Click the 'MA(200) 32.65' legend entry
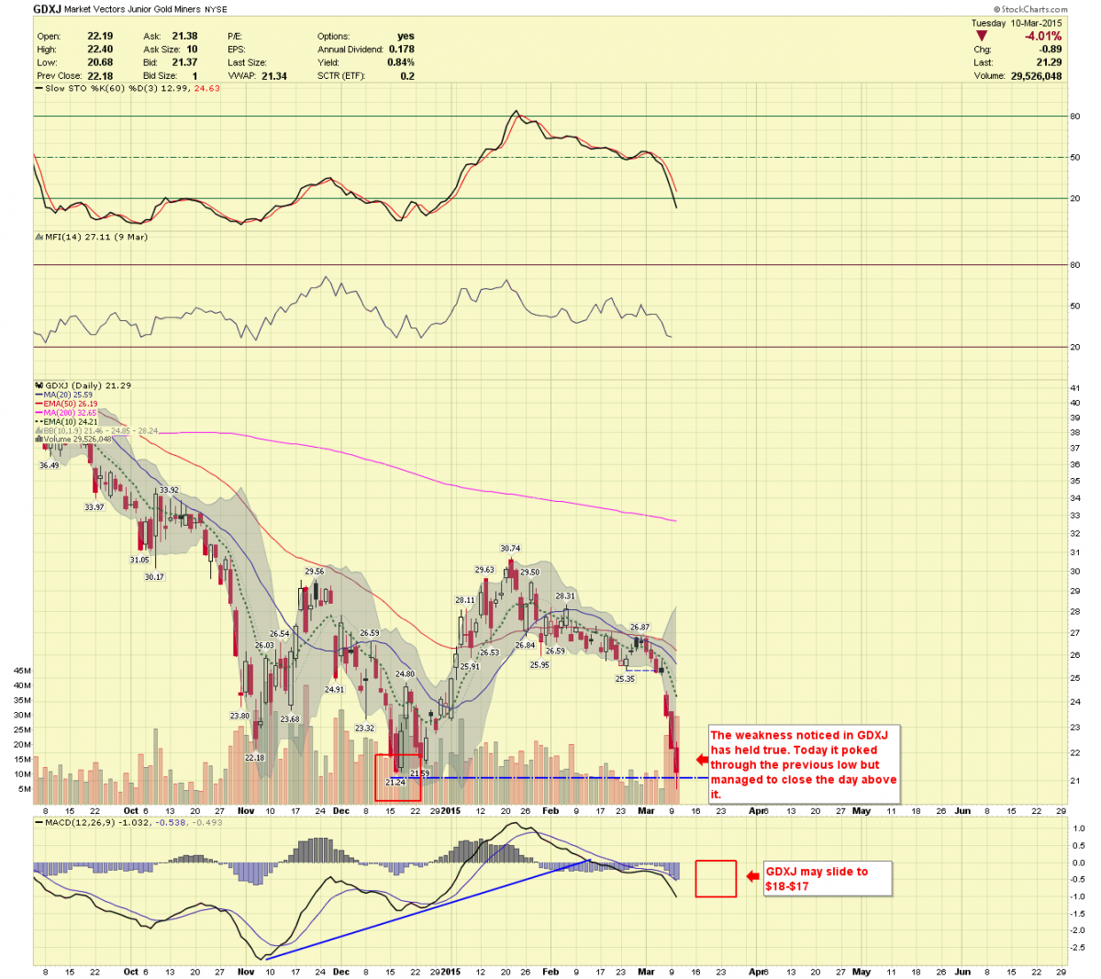 [x=71, y=413]
